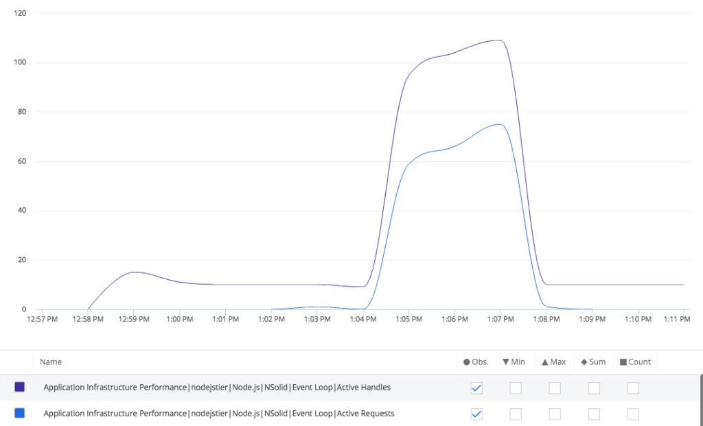Screen dimensions: 703x426
Task: Uncheck Obs. for the Active Requests metric
Action: point(476,414)
